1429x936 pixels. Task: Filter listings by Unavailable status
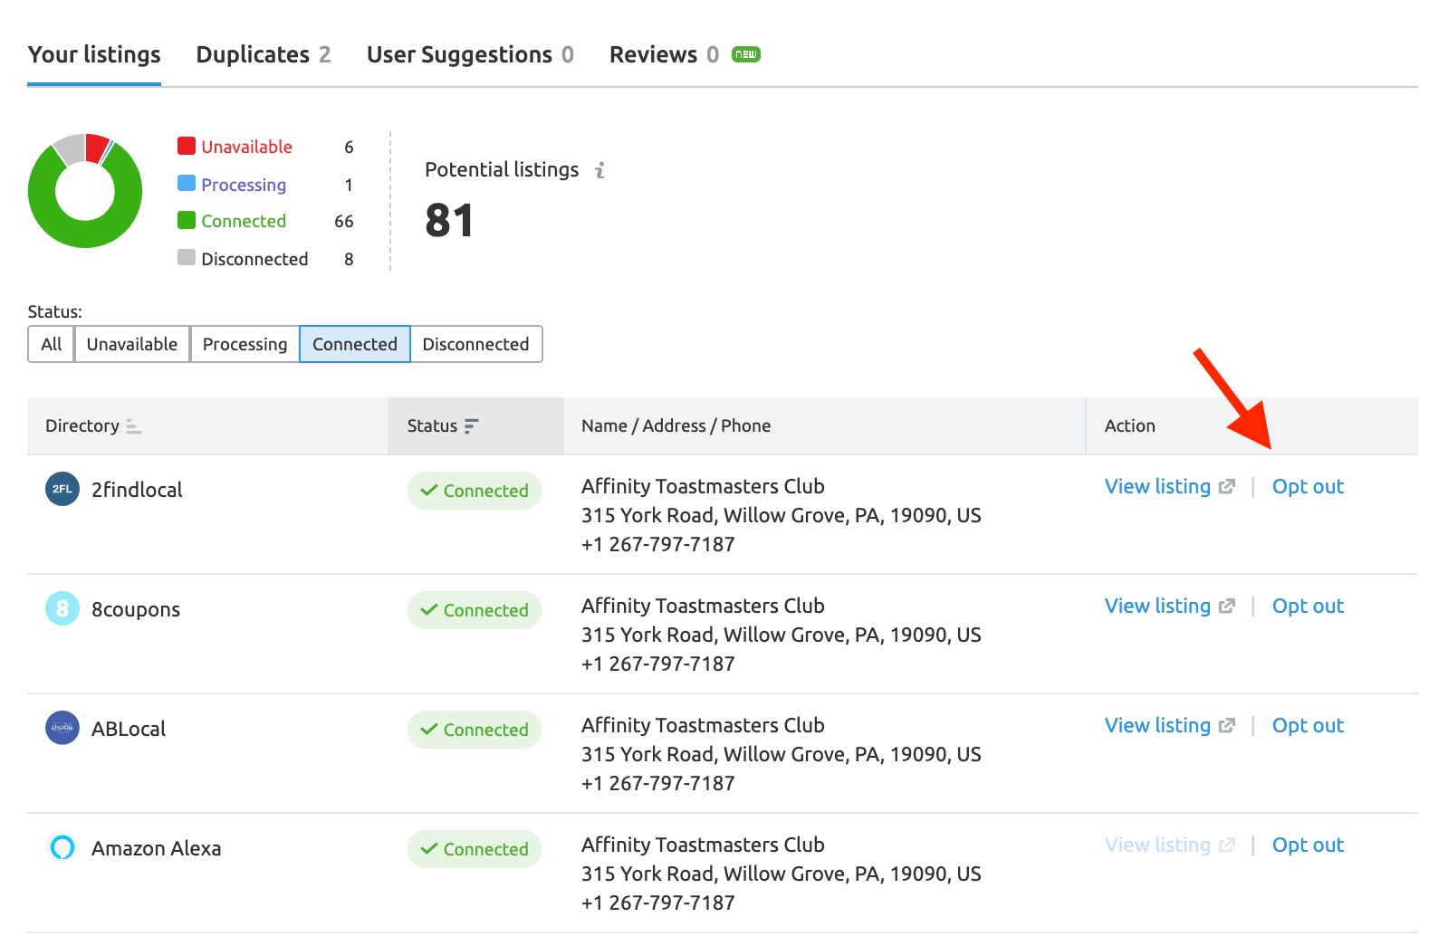132,344
